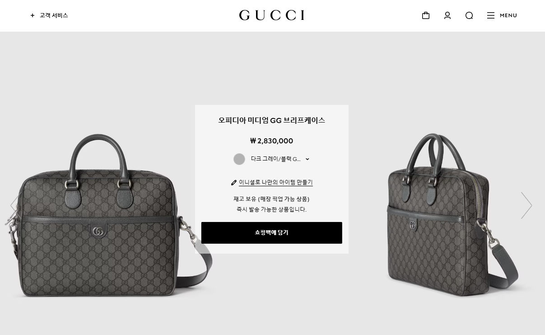Select the dark grey color swatch
This screenshot has width=545, height=335.
[x=239, y=159]
